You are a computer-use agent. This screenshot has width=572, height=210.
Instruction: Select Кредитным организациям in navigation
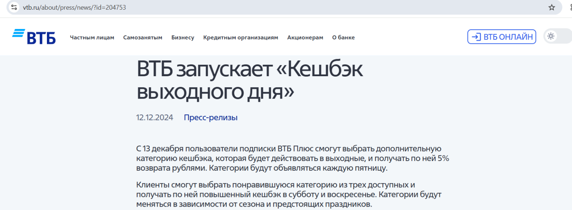241,38
